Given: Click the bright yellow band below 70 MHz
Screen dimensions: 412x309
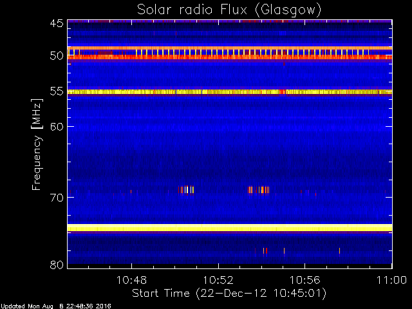Looking at the screenshot, I should pyautogui.click(x=230, y=227).
